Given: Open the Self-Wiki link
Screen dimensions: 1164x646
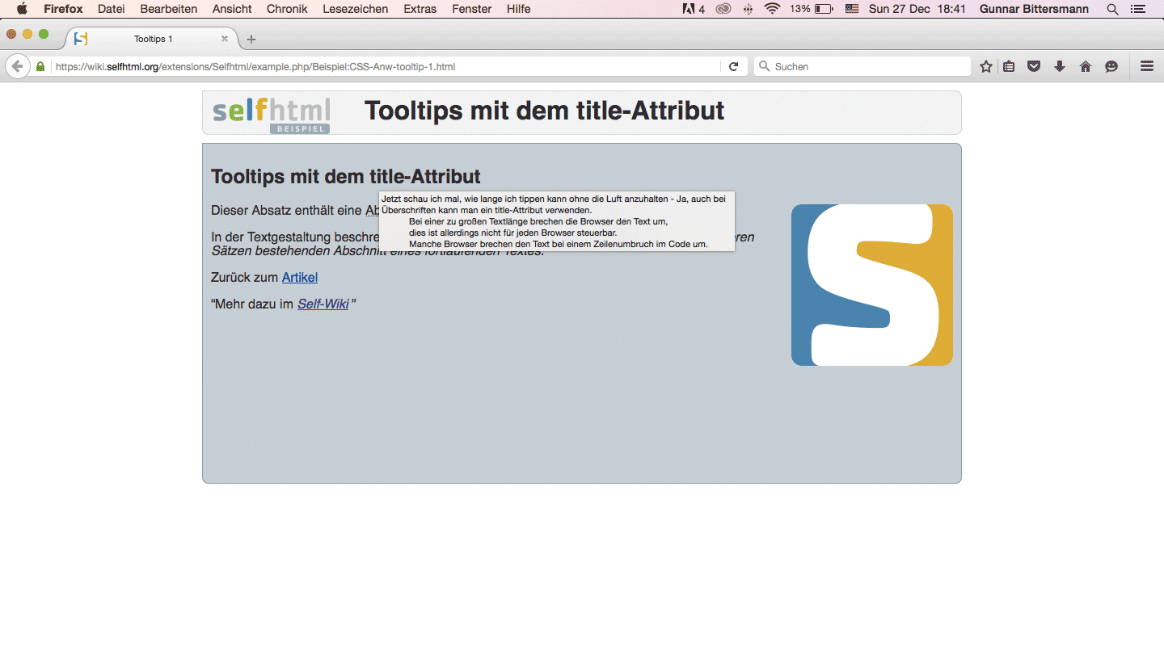Looking at the screenshot, I should point(323,304).
